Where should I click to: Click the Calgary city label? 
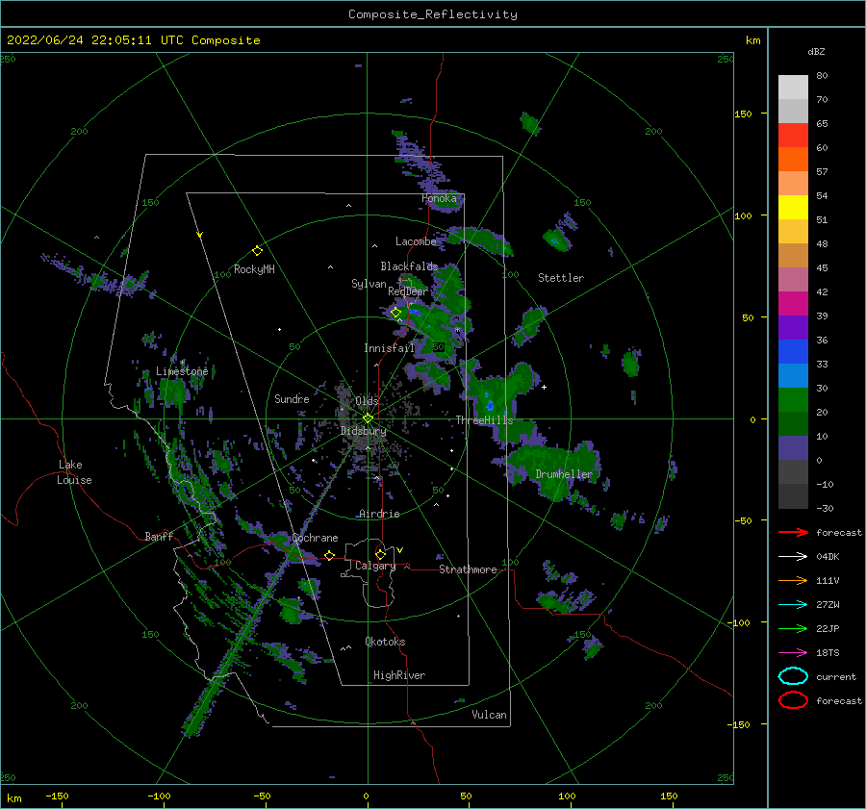[375, 566]
